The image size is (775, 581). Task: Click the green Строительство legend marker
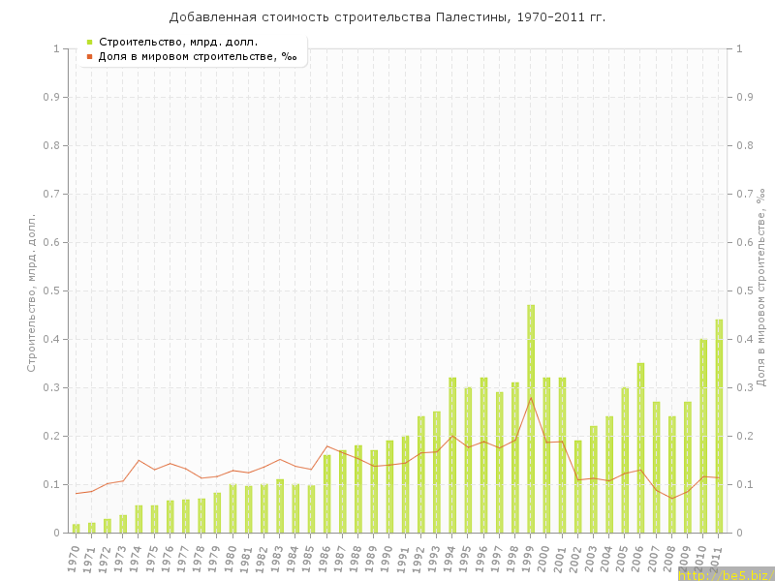89,42
